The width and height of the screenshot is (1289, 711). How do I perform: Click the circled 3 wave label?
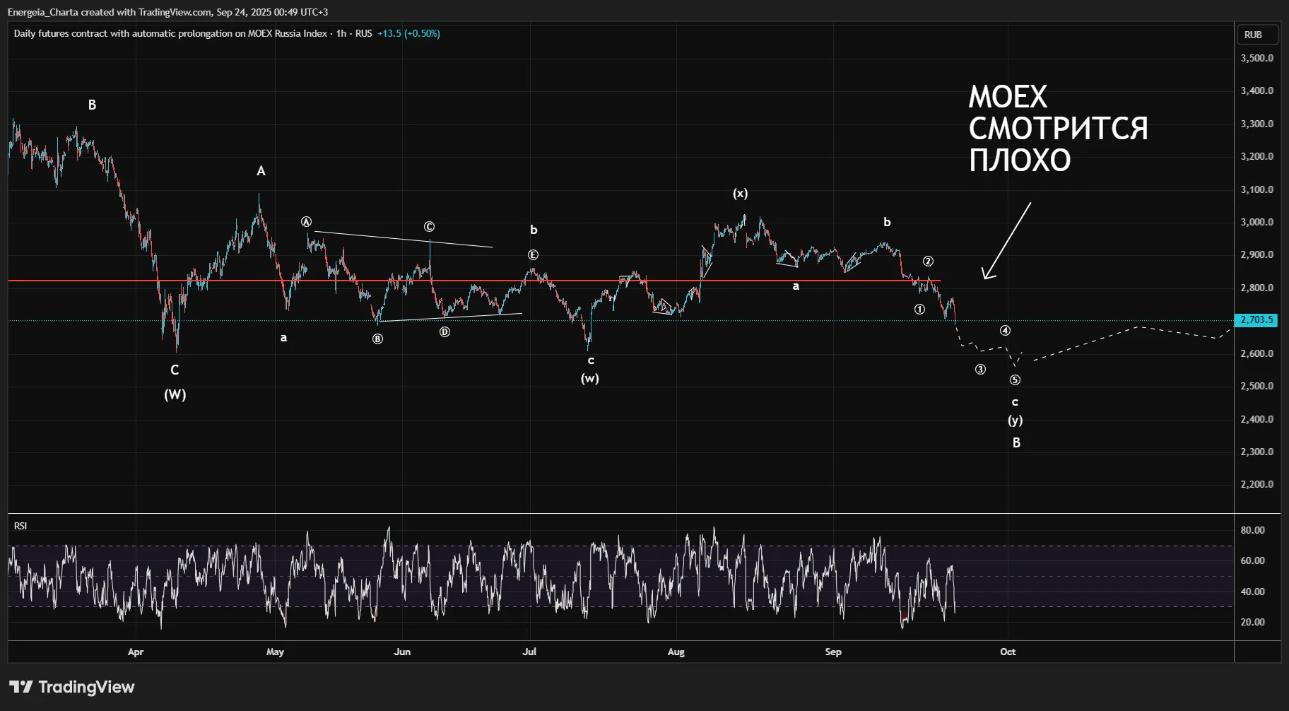(x=980, y=370)
